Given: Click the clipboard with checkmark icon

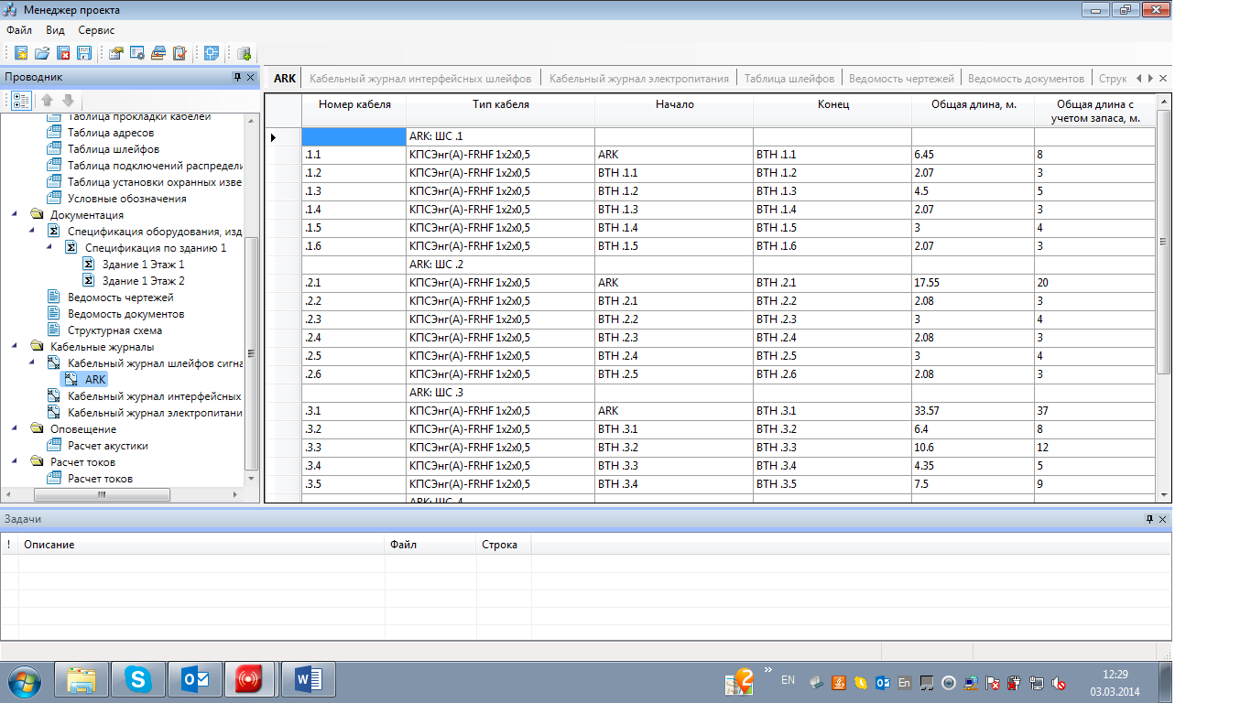Looking at the screenshot, I should (179, 53).
